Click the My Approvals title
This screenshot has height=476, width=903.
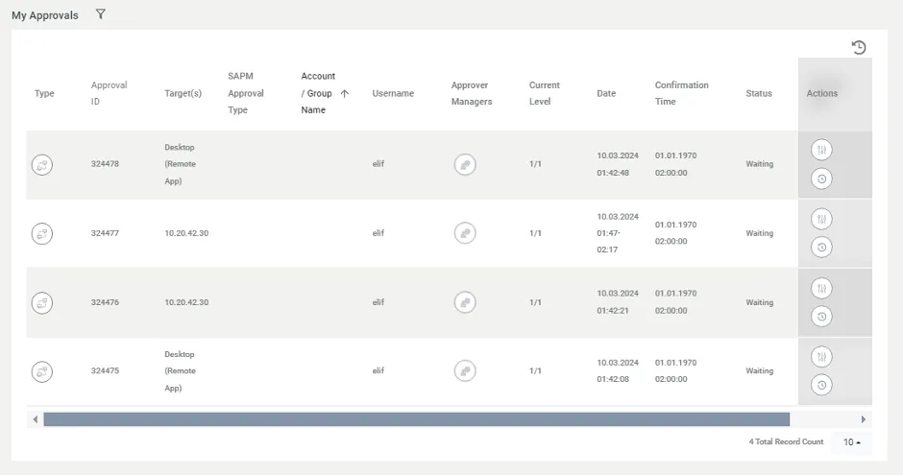(45, 15)
